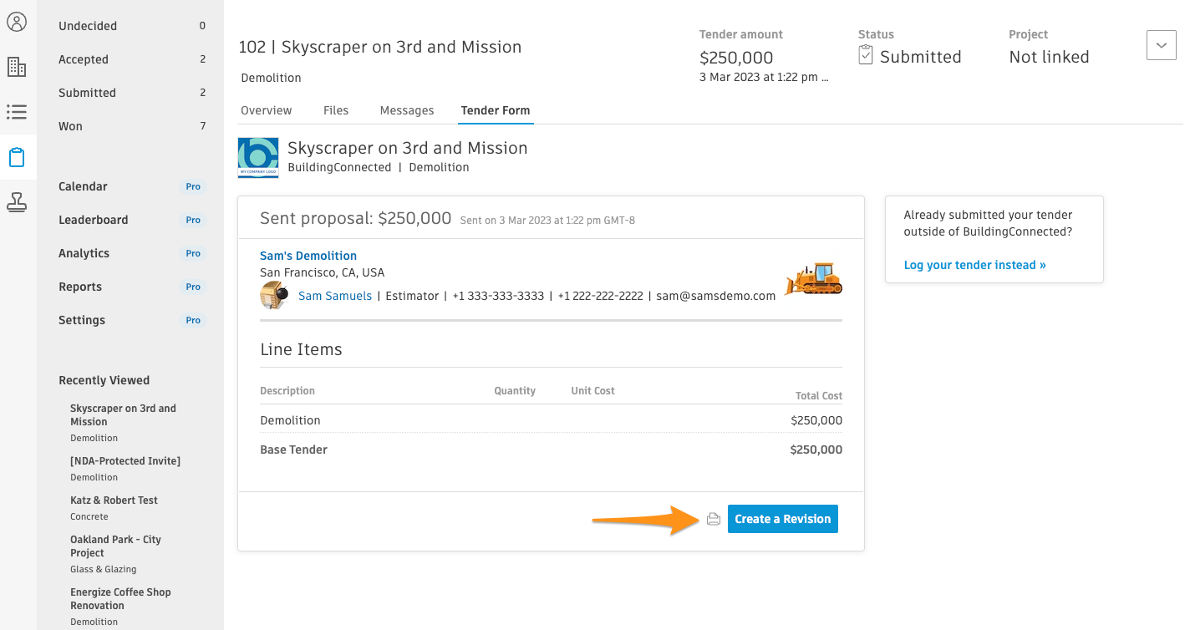Expand the header dropdown chevron button
Screen dimensions: 1195x630
[x=1162, y=45]
